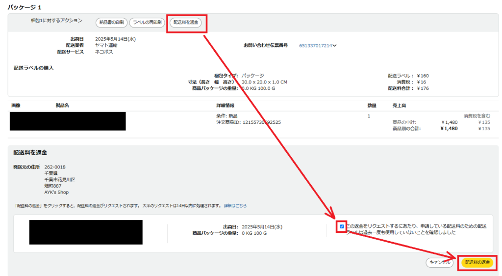Click the redacted product image in the item row

(68, 121)
